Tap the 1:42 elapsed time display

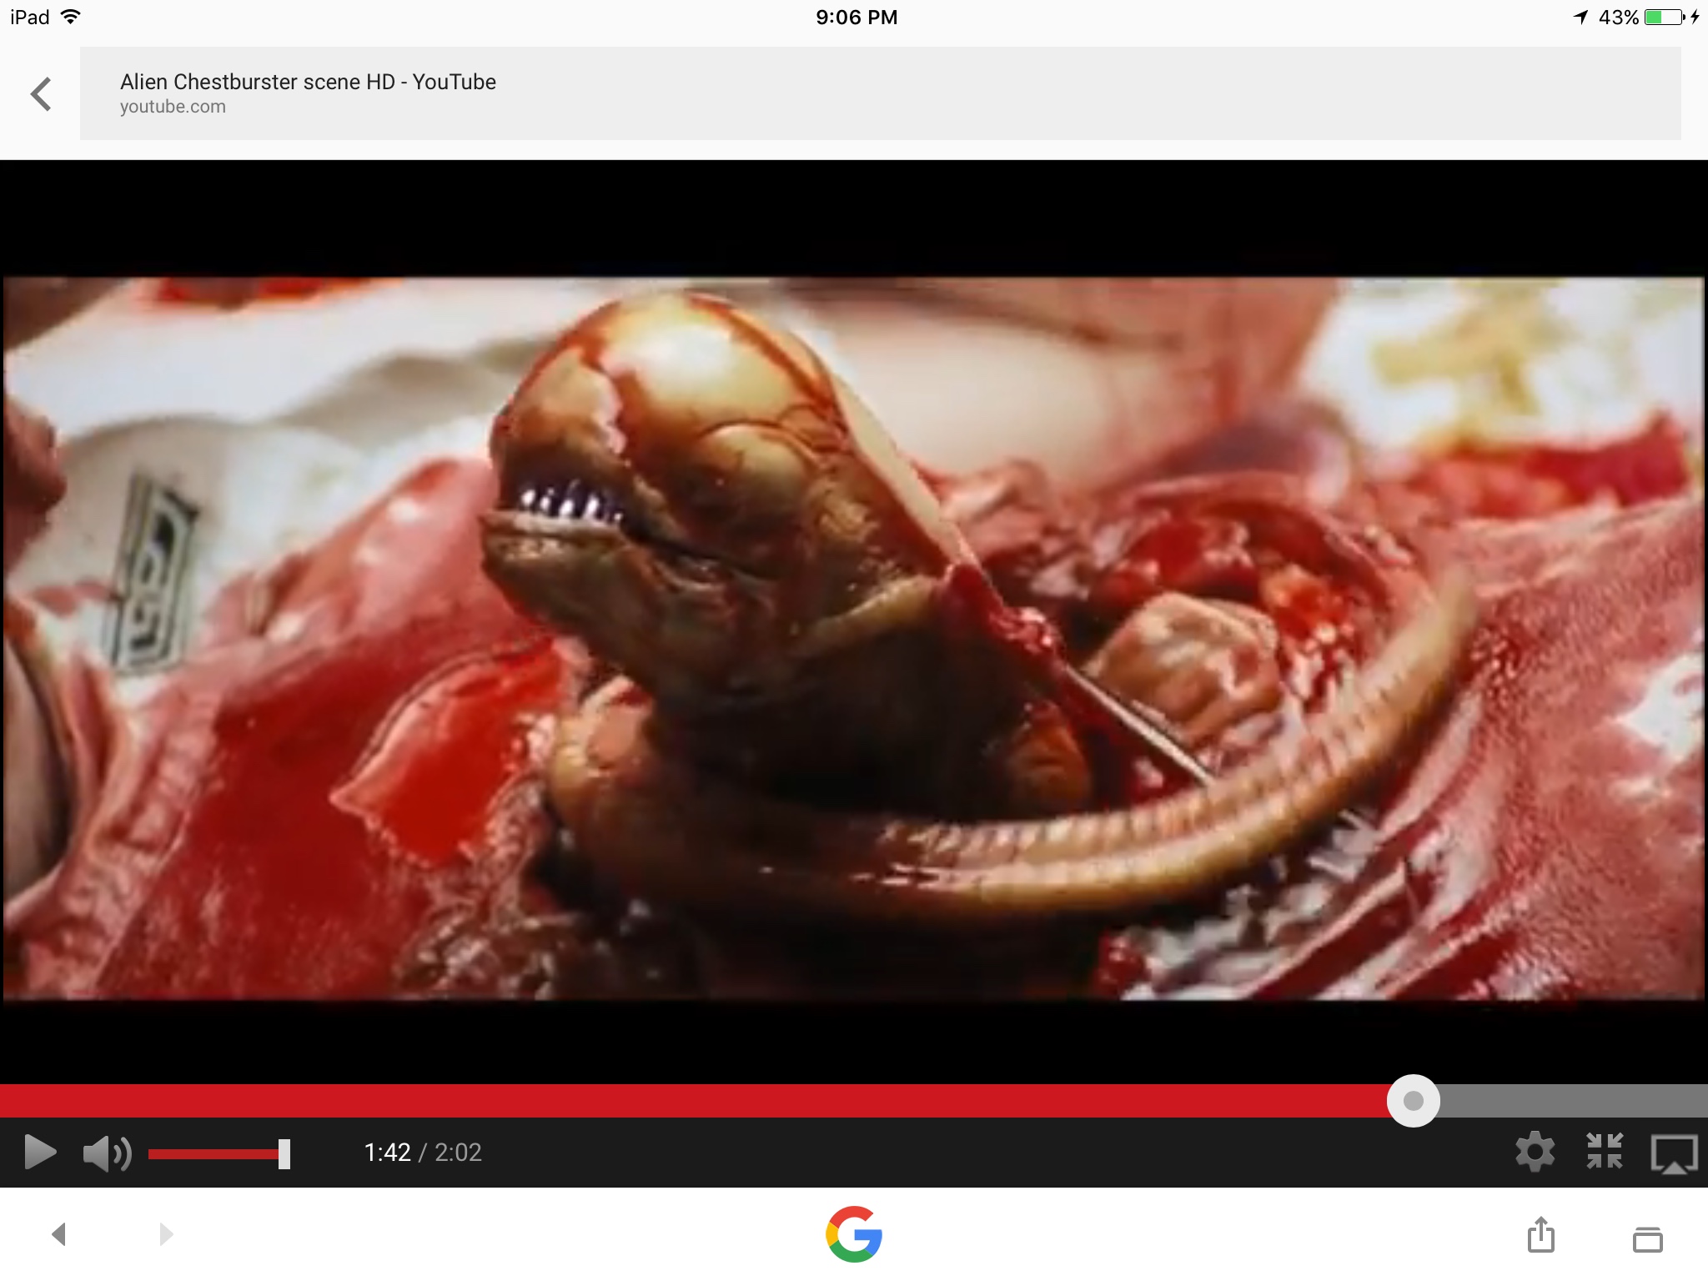(388, 1152)
